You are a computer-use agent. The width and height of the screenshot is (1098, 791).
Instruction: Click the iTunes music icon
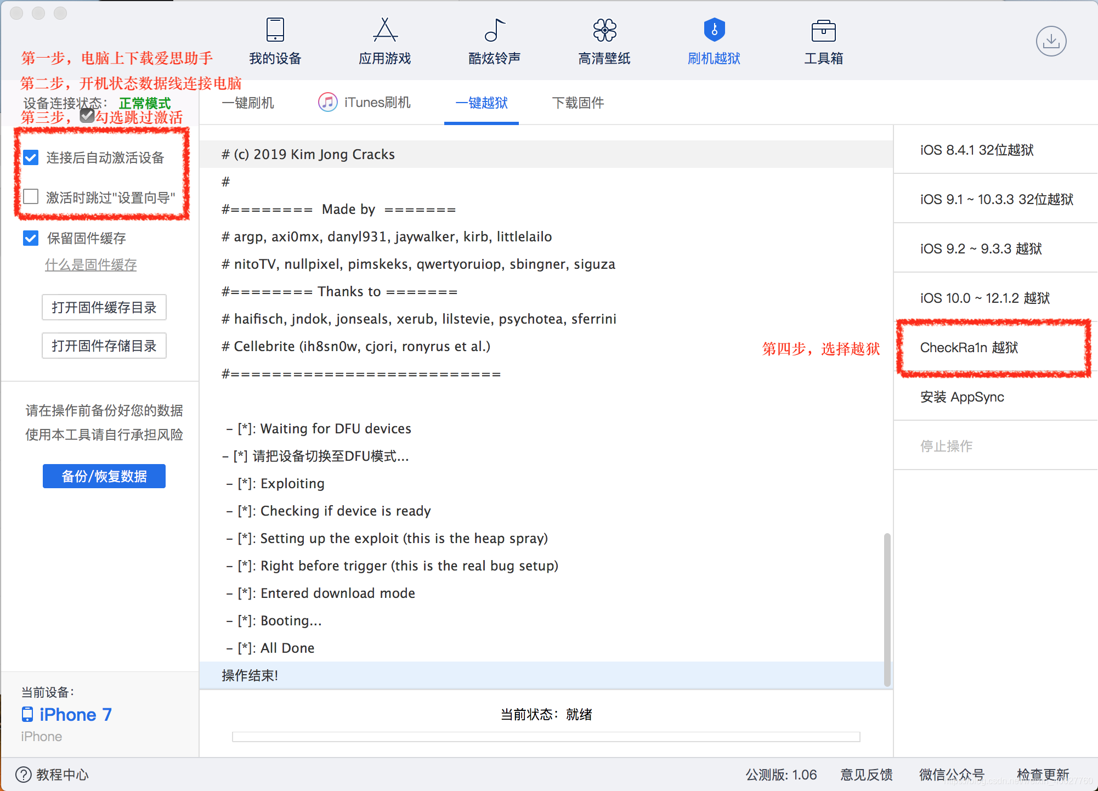click(328, 102)
